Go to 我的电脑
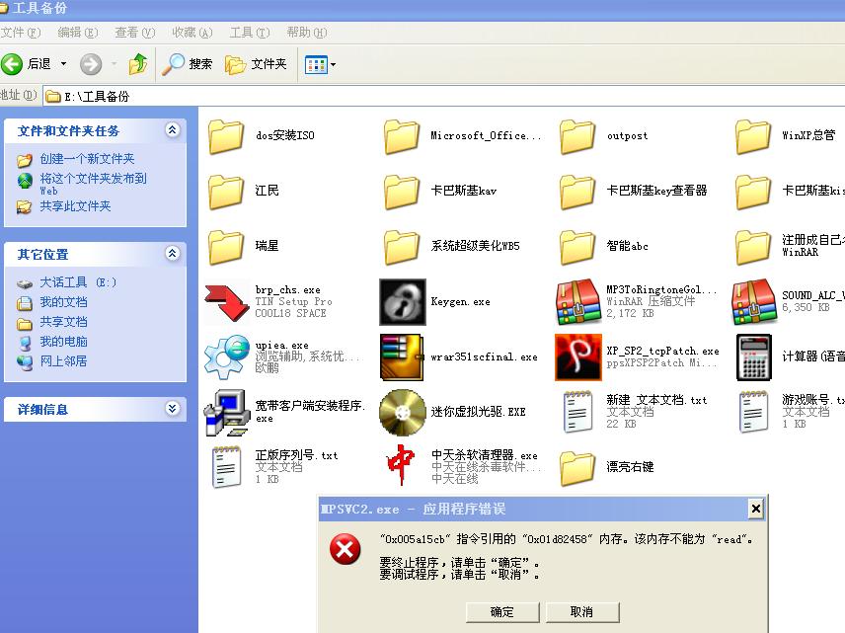This screenshot has width=845, height=633. (63, 342)
